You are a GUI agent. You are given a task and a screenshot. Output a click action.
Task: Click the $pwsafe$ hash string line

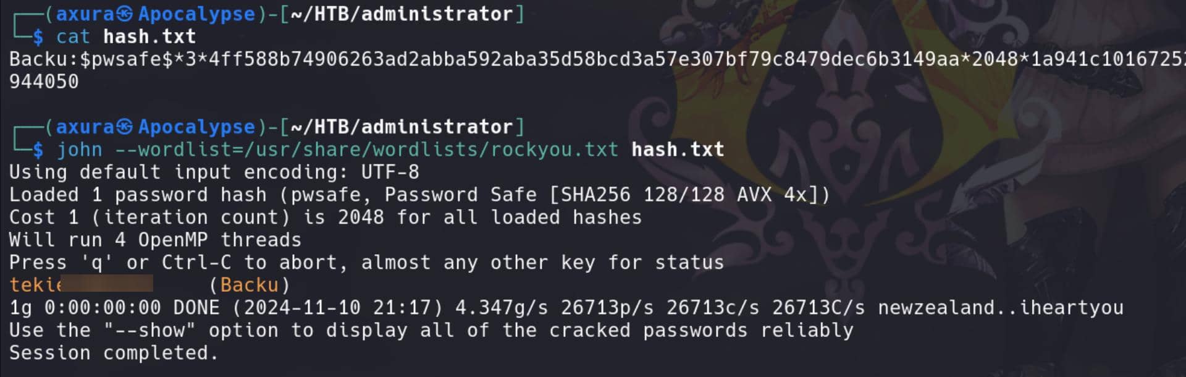[x=597, y=59]
